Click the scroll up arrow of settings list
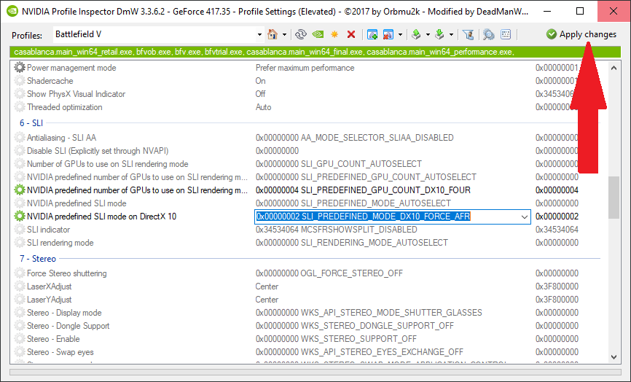Image resolution: width=631 pixels, height=382 pixels. (614, 68)
